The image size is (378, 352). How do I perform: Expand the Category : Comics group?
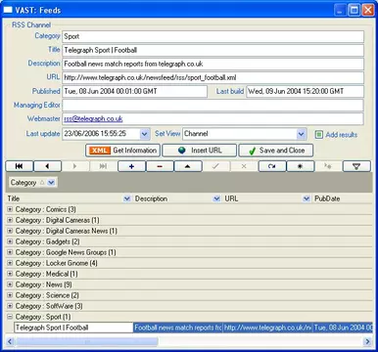(x=10, y=209)
